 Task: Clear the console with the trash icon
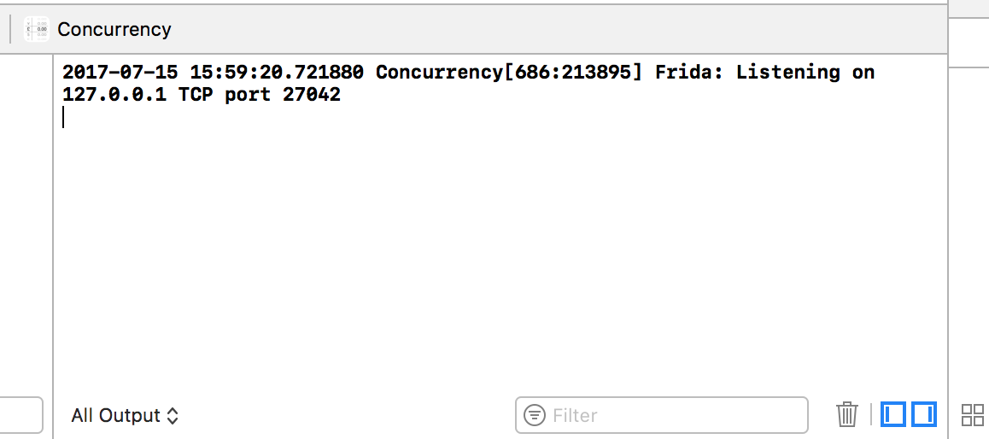pyautogui.click(x=846, y=414)
